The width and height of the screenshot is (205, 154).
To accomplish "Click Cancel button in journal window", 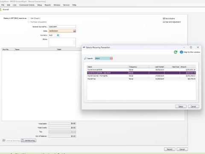I will coord(182,149).
